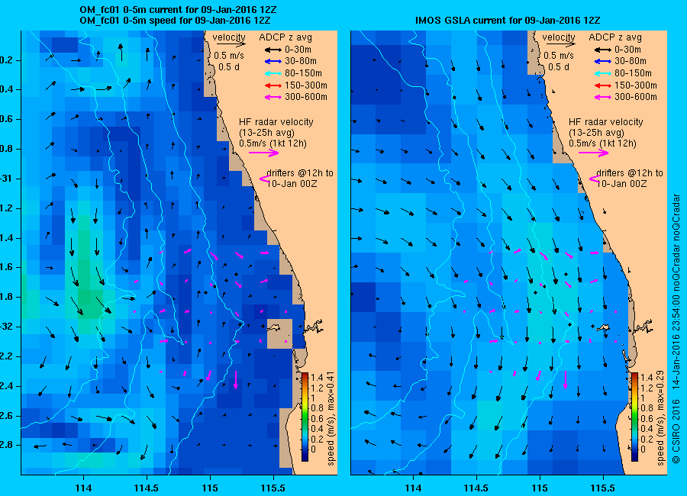The height and width of the screenshot is (496, 687).
Task: Click the 1.6 latitude tick on left axis
Action: coord(6,267)
